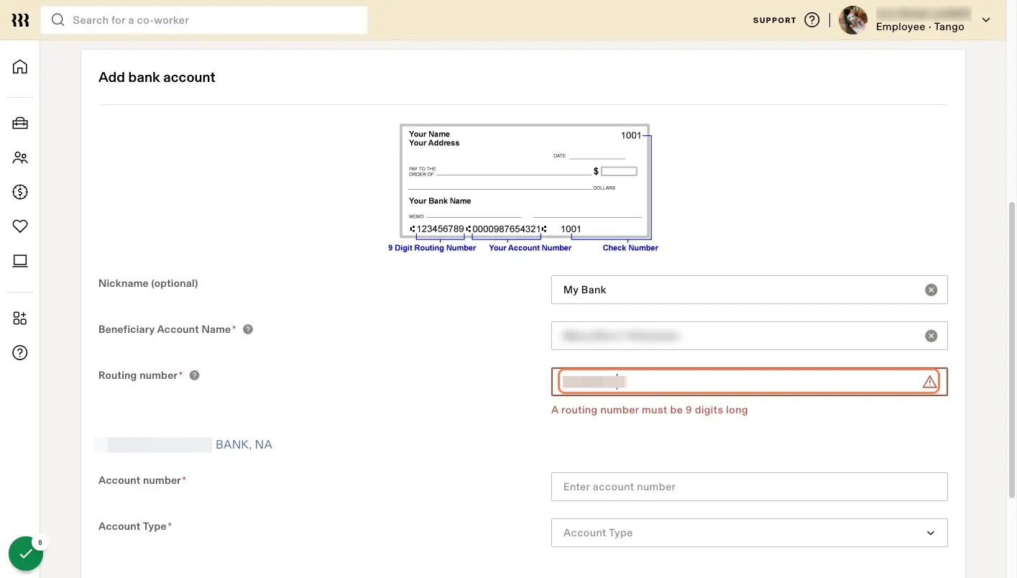This screenshot has height=578, width=1017.
Task: Expand the profile menu chevron
Action: coord(986,20)
